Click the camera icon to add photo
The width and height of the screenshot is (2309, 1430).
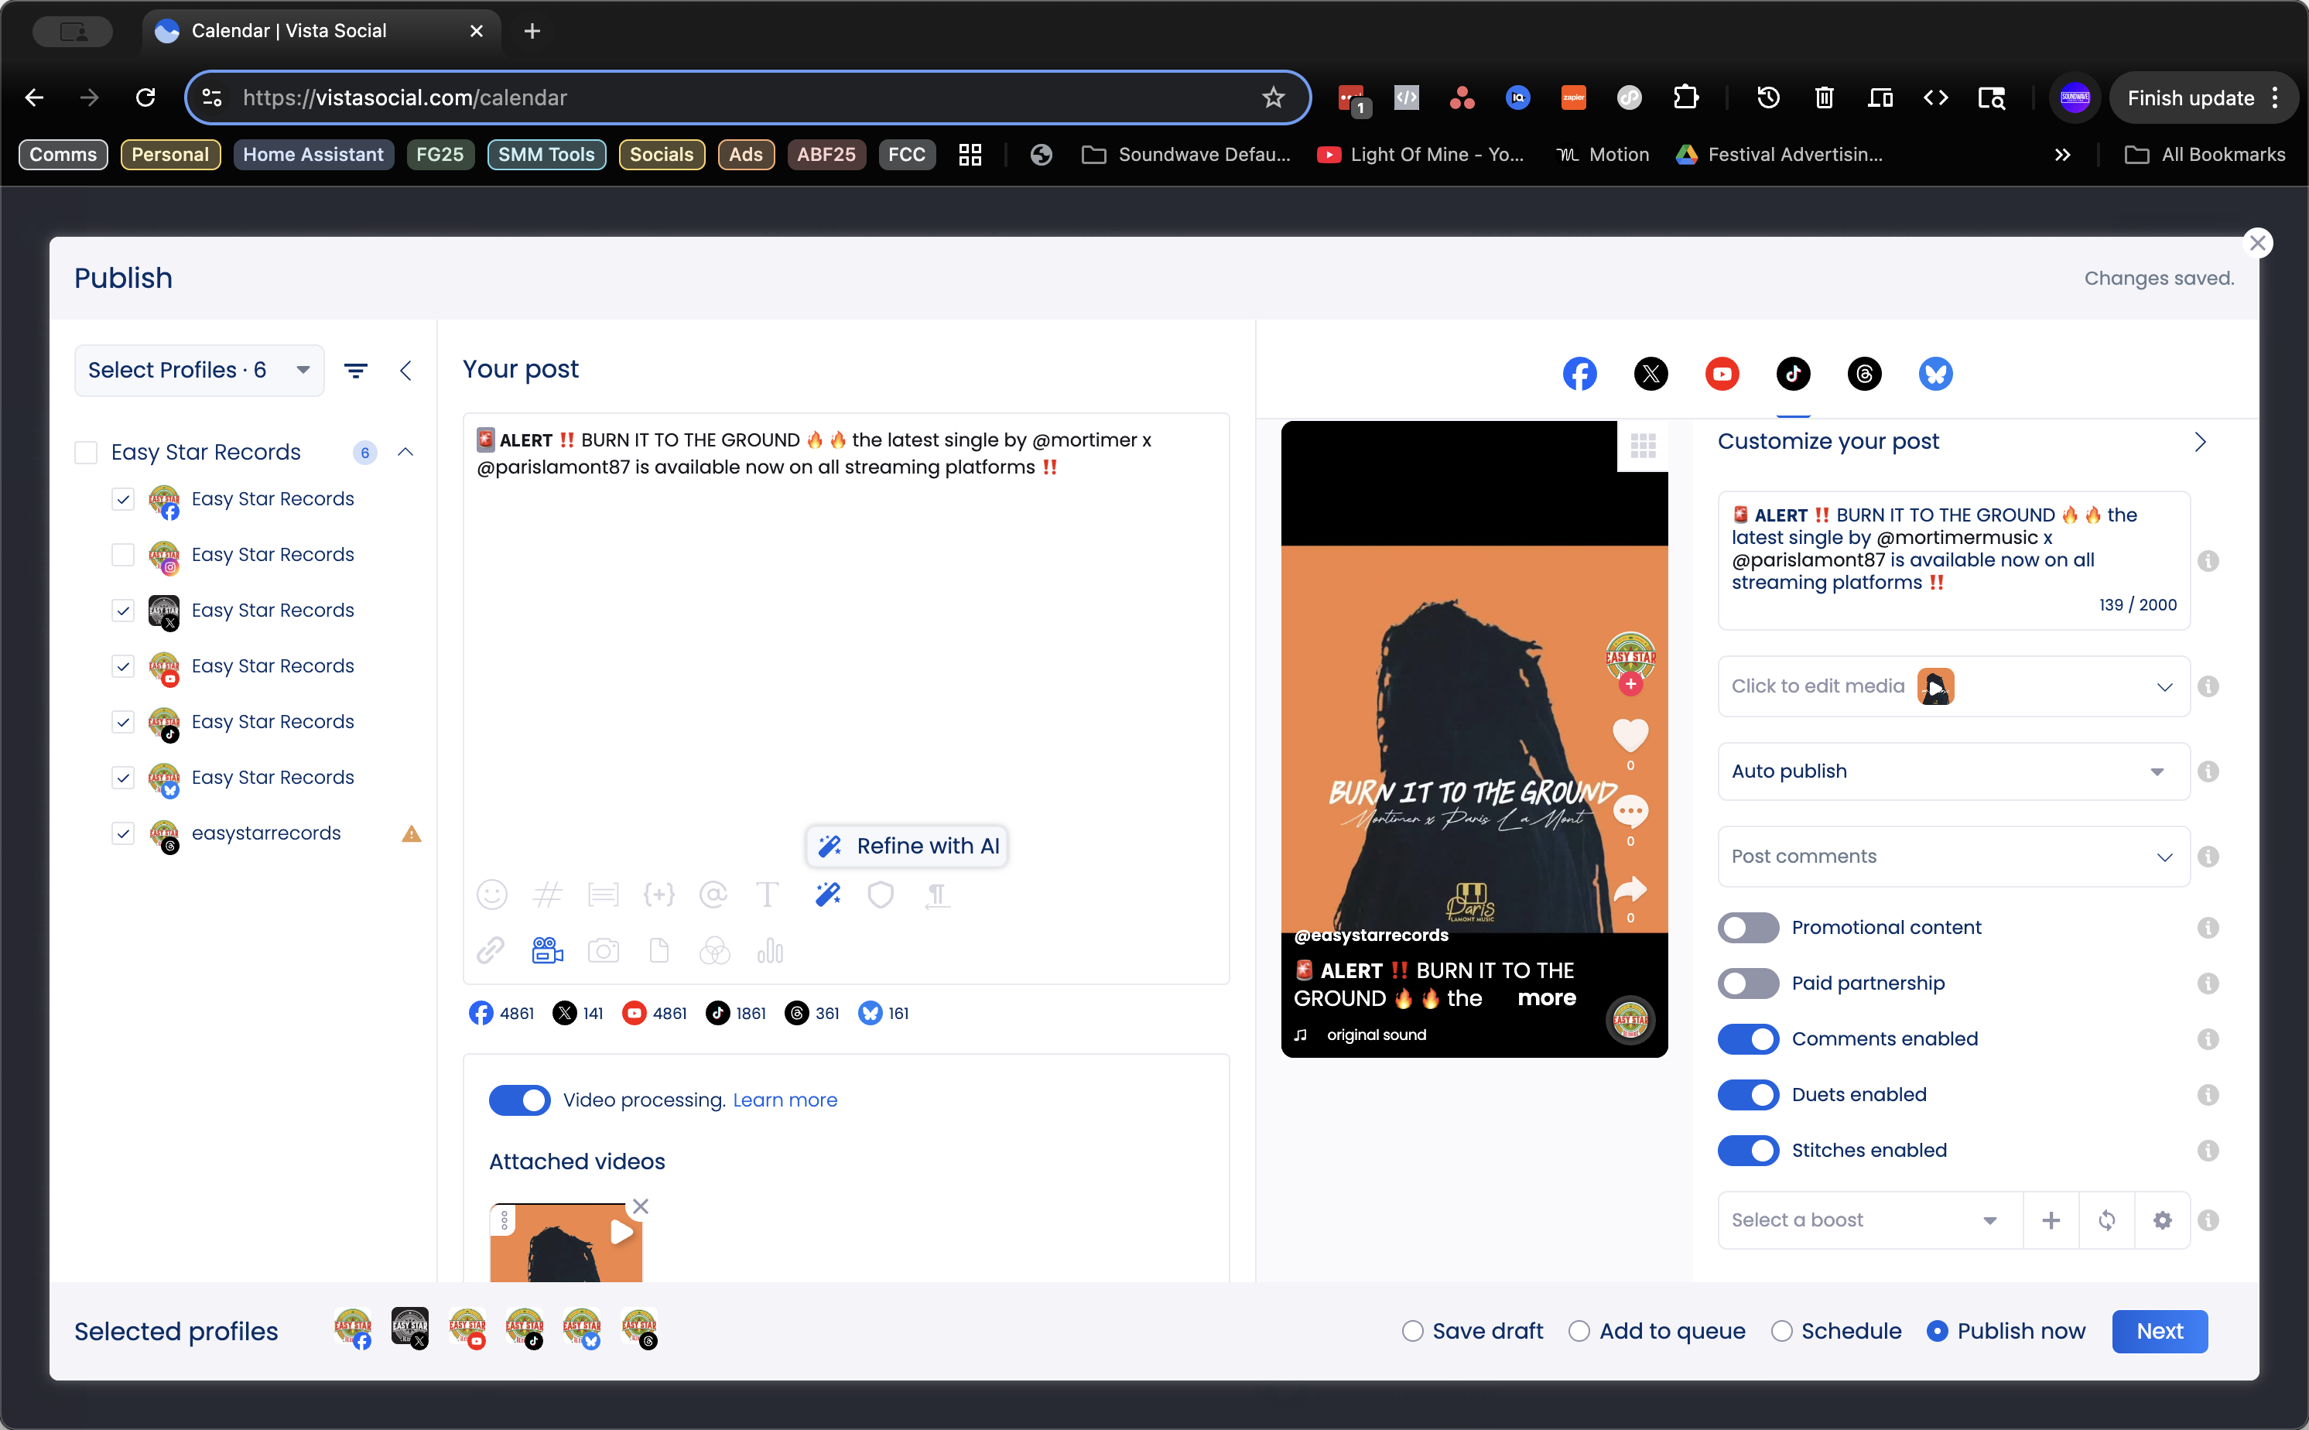(x=604, y=950)
